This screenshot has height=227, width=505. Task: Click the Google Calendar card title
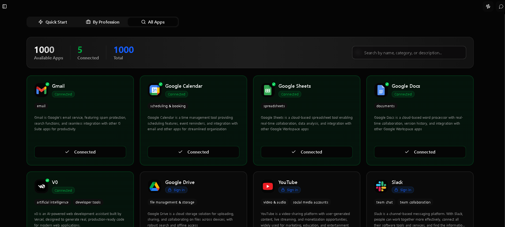184,86
